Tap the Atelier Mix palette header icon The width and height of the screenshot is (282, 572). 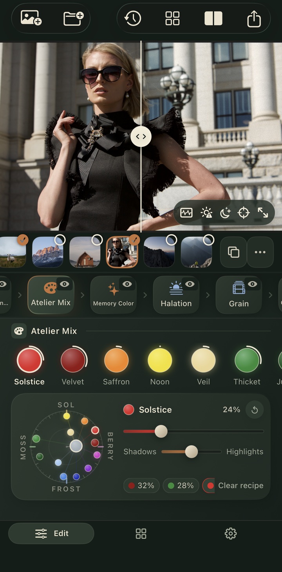click(19, 331)
